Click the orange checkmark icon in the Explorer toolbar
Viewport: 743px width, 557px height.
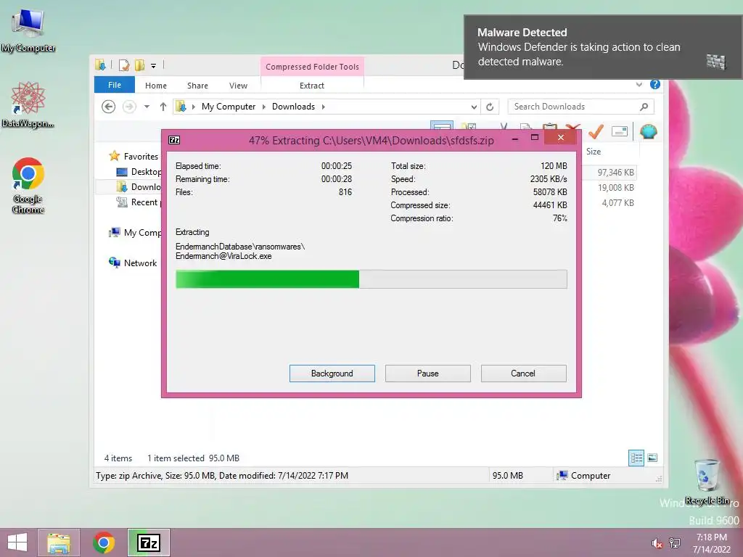pos(596,131)
